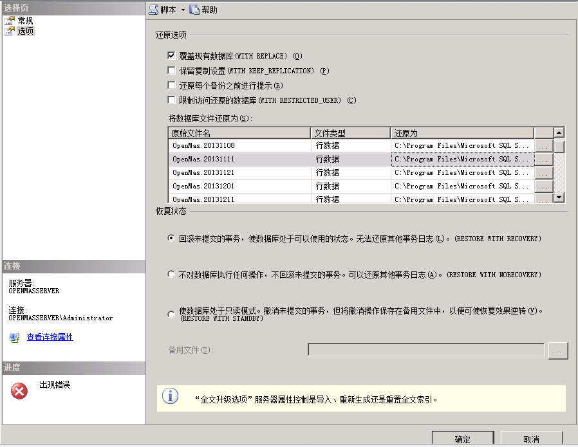
Task: Select RESTORE WITH RECOVERY radio option
Action: pos(171,238)
